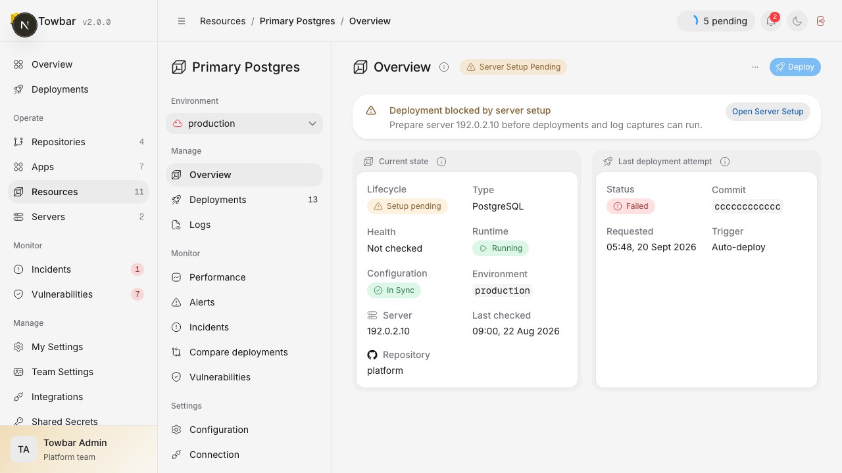Click platform repository name
This screenshot has width=842, height=473.
pyautogui.click(x=385, y=371)
